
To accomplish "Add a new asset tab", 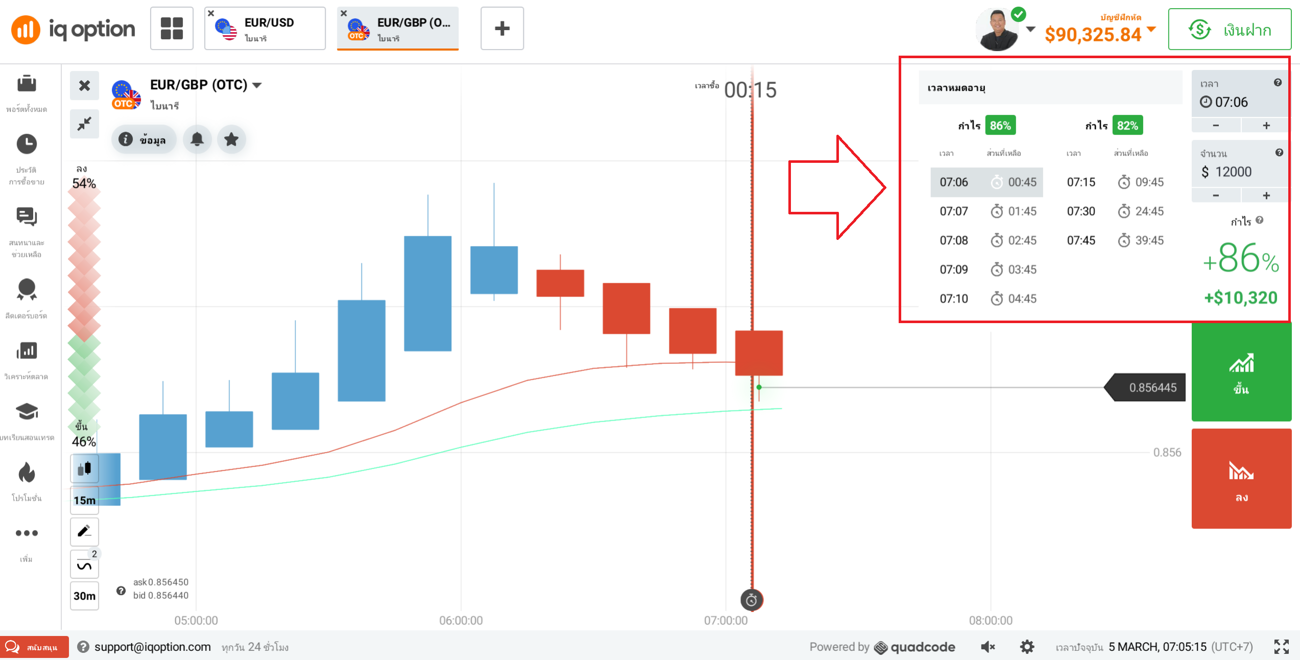I will click(x=502, y=29).
